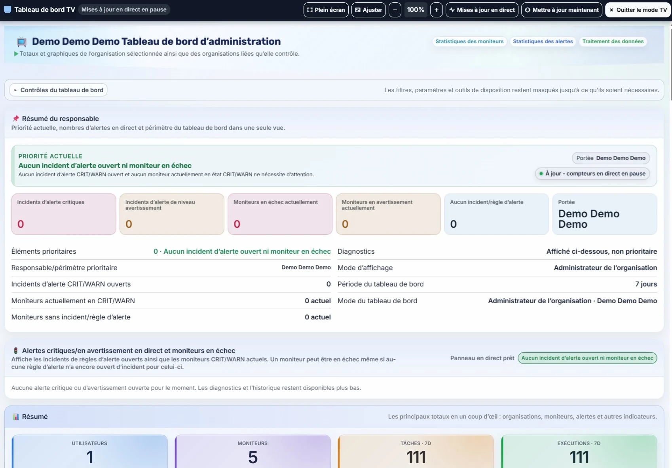Click the À jour - compteurs en direct en pause badge
The image size is (672, 468).
pyautogui.click(x=592, y=174)
